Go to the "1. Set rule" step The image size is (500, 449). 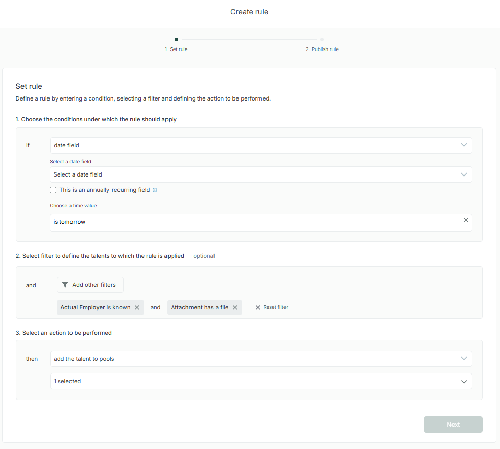(x=176, y=49)
